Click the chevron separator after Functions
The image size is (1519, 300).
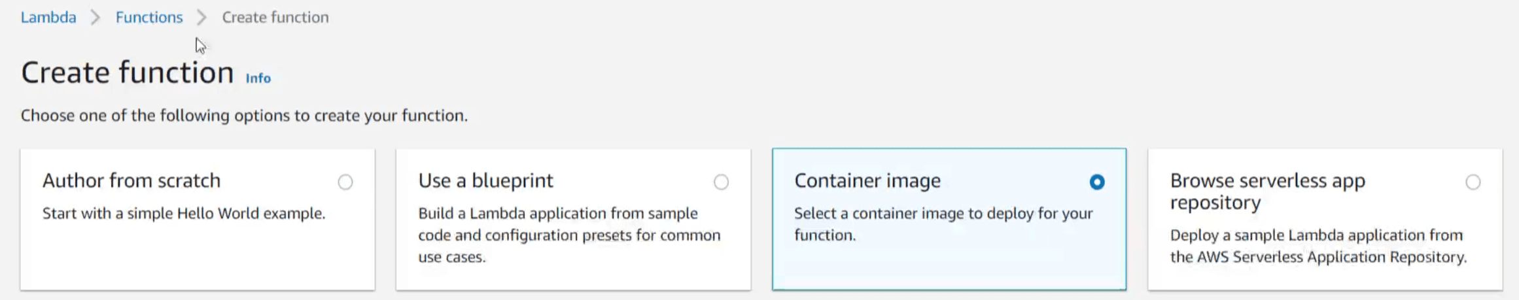point(201,18)
